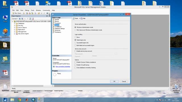Click the Activity Monitor toolbar icon

pos(47,13)
